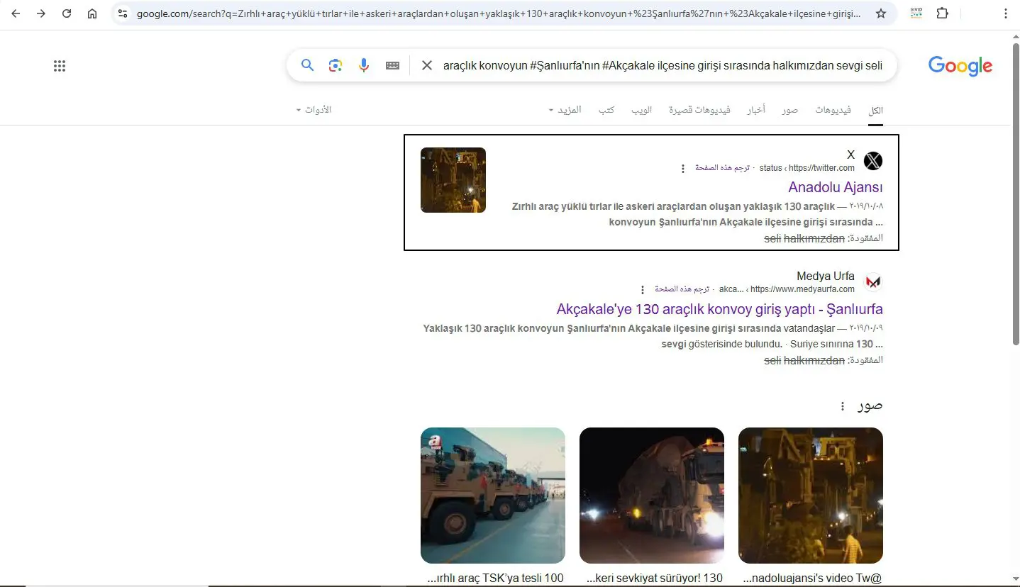1020x587 pixels.
Task: Open more options for Medya Urfa result
Action: coord(643,290)
